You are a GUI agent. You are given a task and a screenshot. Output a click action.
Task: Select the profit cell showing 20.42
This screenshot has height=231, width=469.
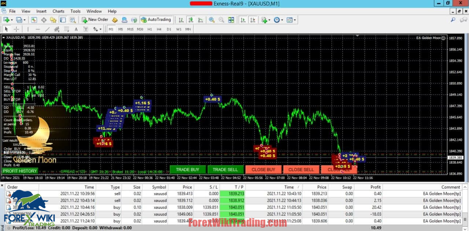[368, 207]
